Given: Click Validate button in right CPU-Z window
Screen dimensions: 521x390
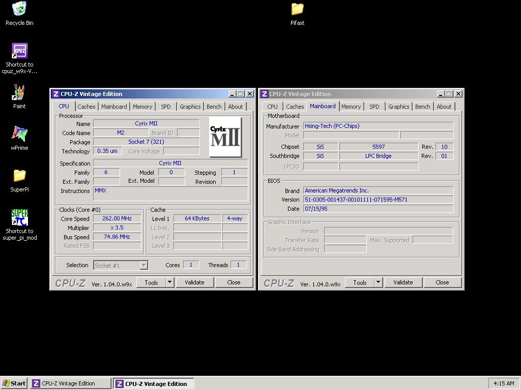Looking at the screenshot, I should point(403,282).
